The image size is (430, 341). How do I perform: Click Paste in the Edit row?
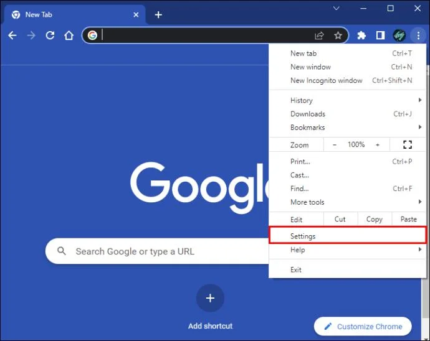[x=409, y=219]
